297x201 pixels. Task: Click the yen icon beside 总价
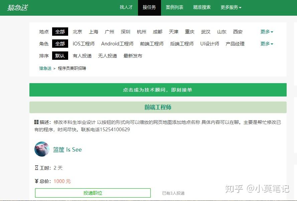click(x=36, y=181)
